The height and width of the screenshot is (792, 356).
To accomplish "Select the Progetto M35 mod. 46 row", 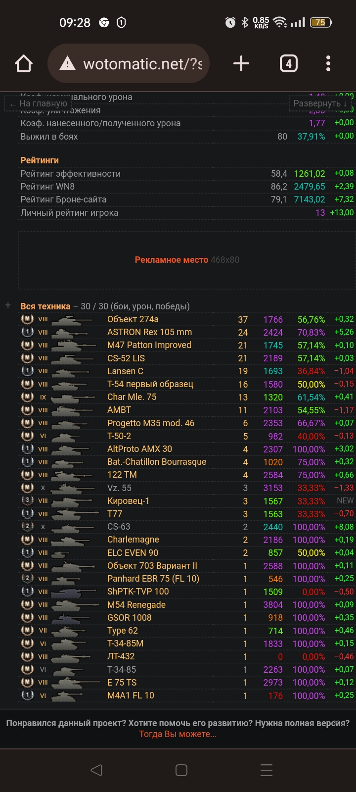I will click(x=151, y=423).
